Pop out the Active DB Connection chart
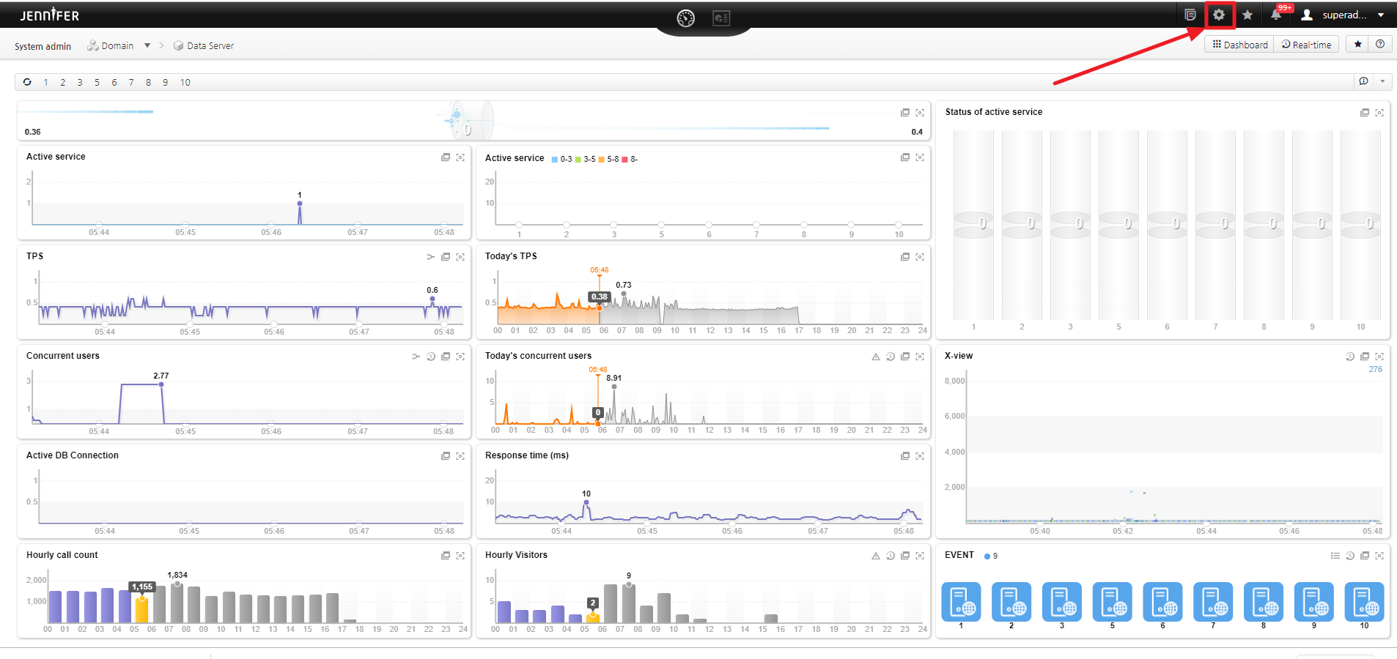Image resolution: width=1397 pixels, height=659 pixels. (x=445, y=456)
